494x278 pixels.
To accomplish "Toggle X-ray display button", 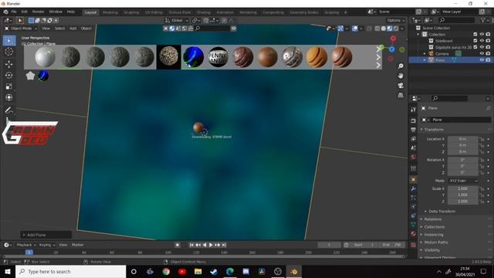I will pyautogui.click(x=369, y=29).
